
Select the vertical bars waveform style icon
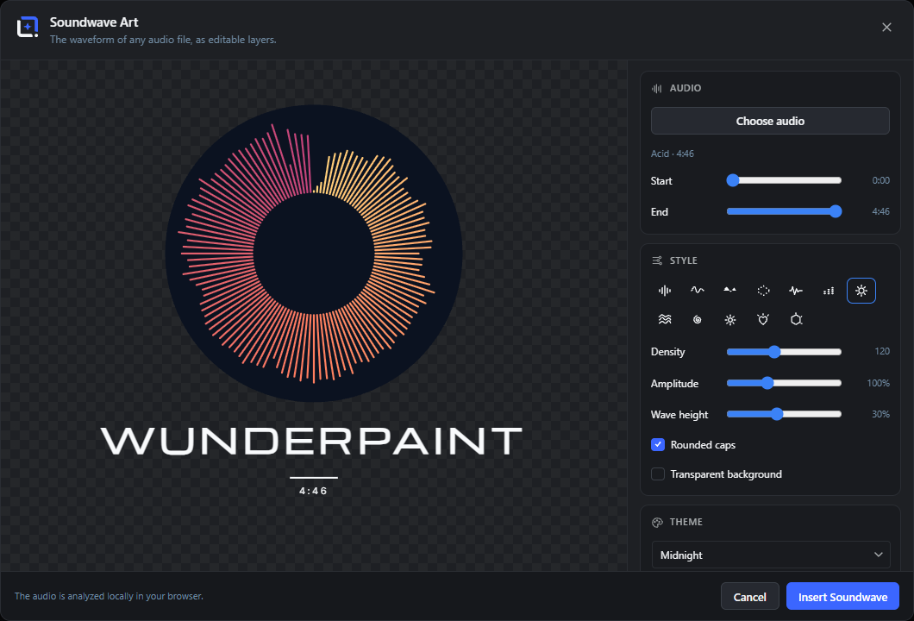[x=665, y=291]
